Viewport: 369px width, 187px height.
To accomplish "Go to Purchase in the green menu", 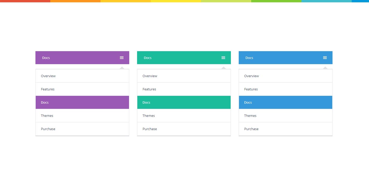I will pyautogui.click(x=184, y=129).
